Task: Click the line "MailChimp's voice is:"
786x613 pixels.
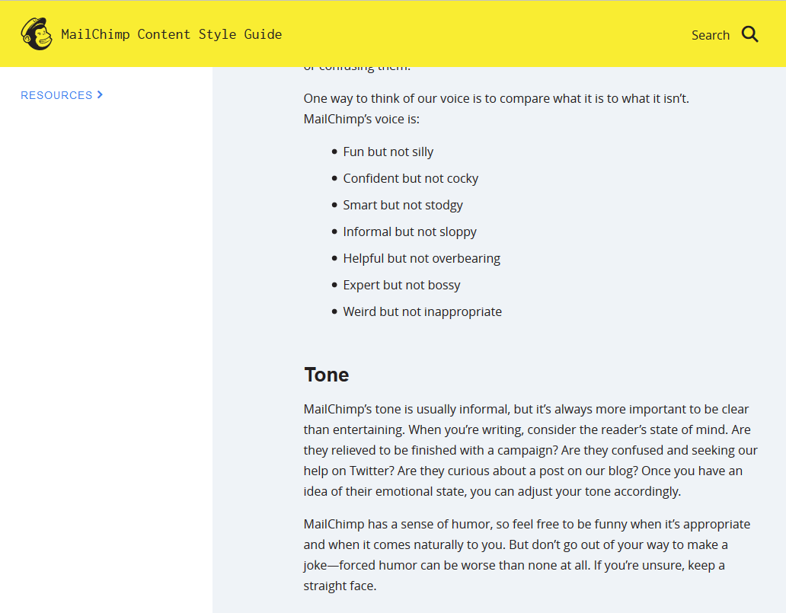Action: click(362, 120)
